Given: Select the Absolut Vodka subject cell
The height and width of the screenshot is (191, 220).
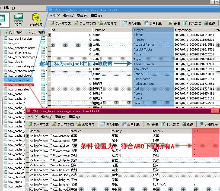Looking at the screenshot, I should coord(153,49).
